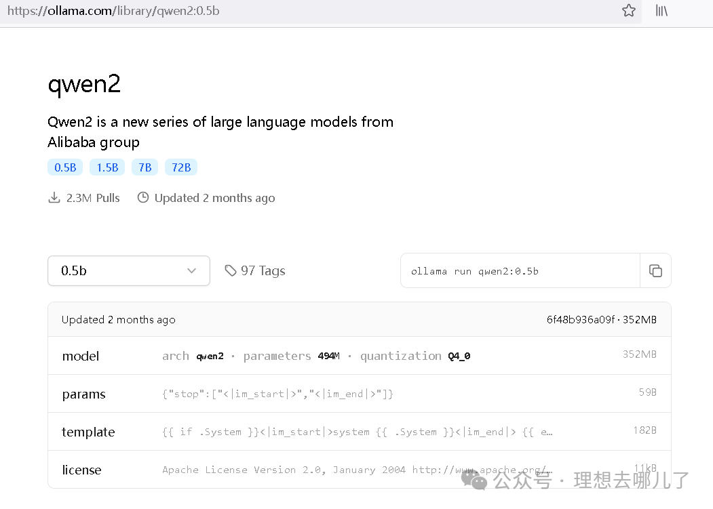The width and height of the screenshot is (713, 509).
Task: Click the download icon next to Pulls
Action: click(x=54, y=198)
